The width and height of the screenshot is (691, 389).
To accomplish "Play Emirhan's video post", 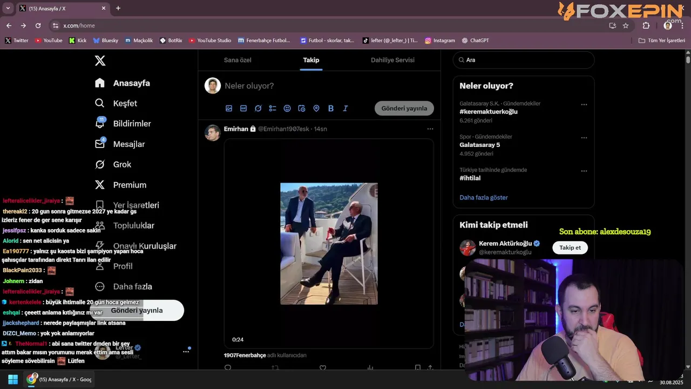I will (x=329, y=244).
